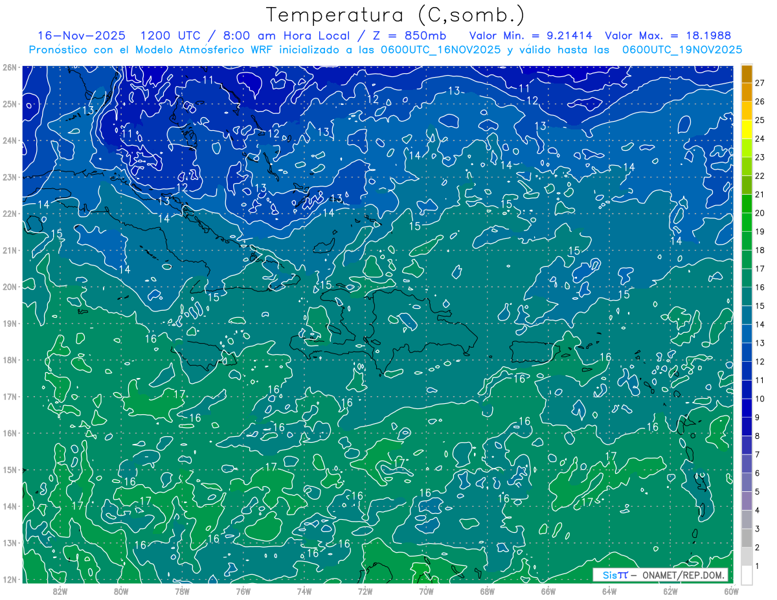This screenshot has width=777, height=600.
Task: Click the "72W" longitude axis label
Action: [x=365, y=591]
